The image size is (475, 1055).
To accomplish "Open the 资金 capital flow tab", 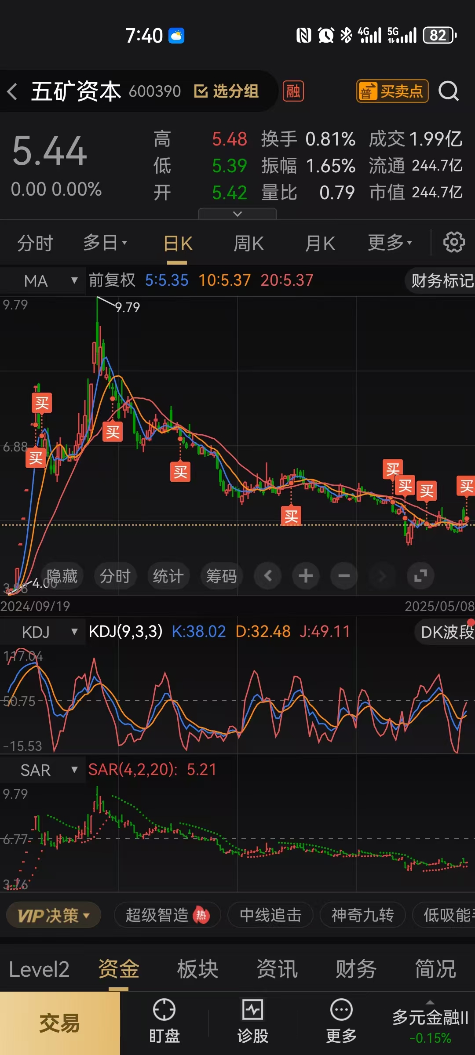I will tap(118, 969).
